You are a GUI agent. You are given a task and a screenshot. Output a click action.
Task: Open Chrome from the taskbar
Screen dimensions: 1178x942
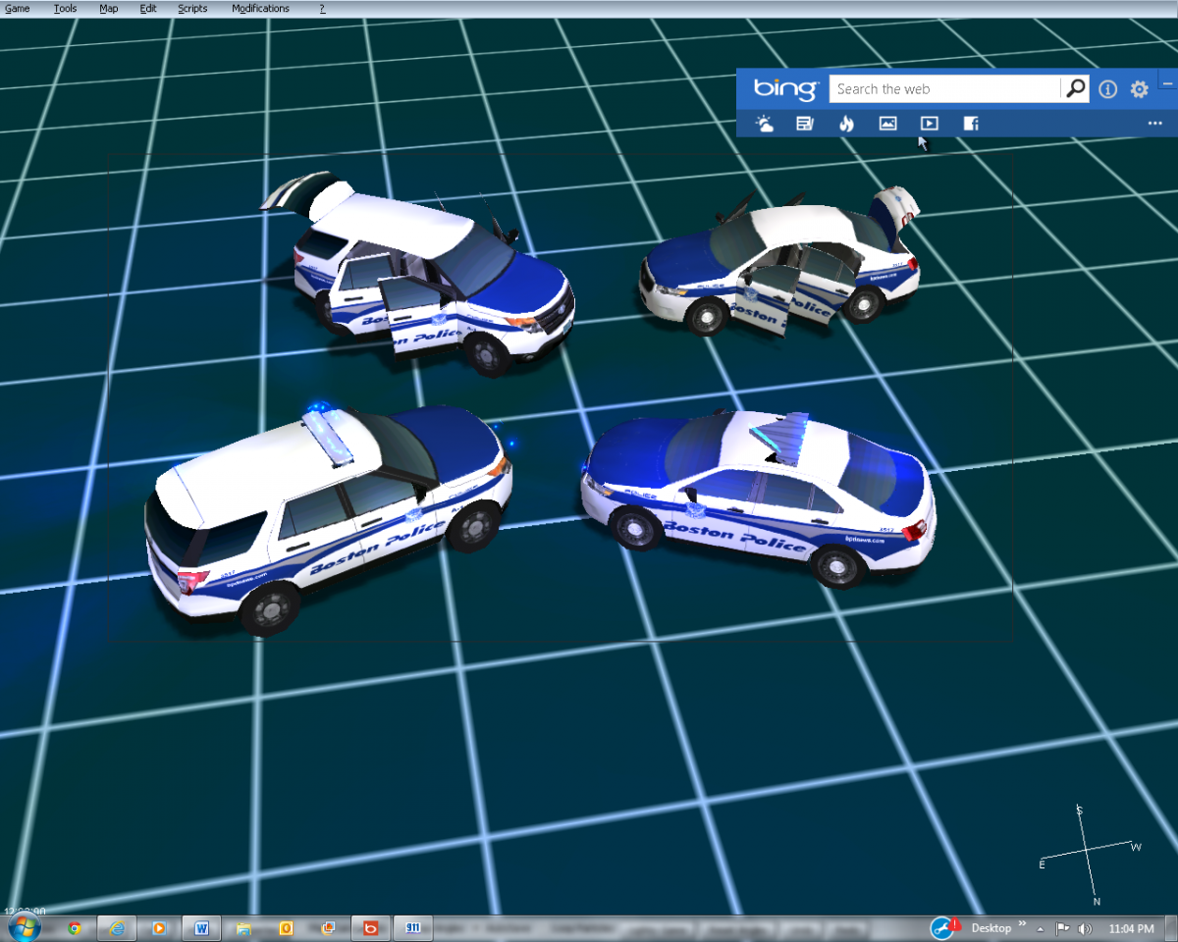coord(75,927)
